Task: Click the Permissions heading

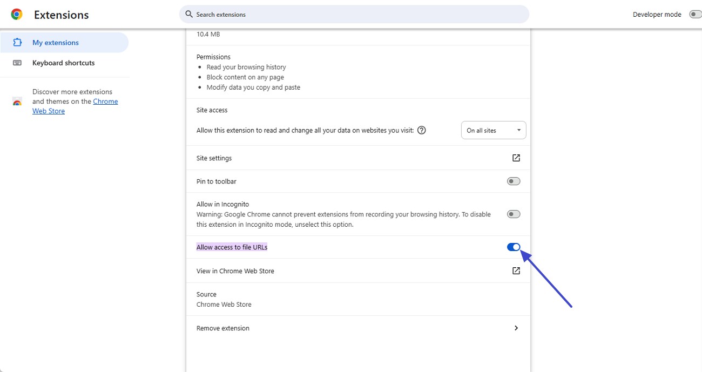Action: tap(213, 57)
